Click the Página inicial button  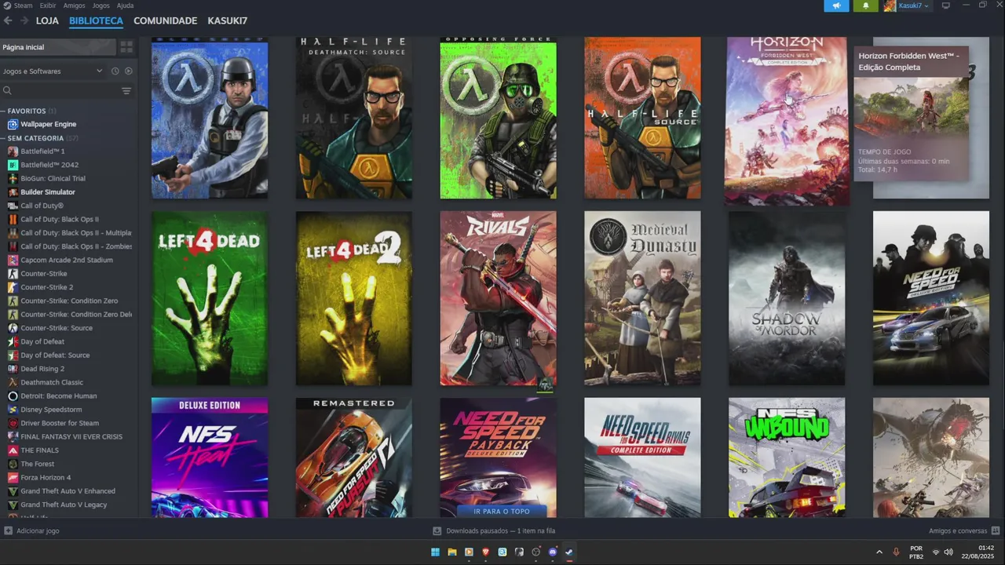pyautogui.click(x=58, y=47)
